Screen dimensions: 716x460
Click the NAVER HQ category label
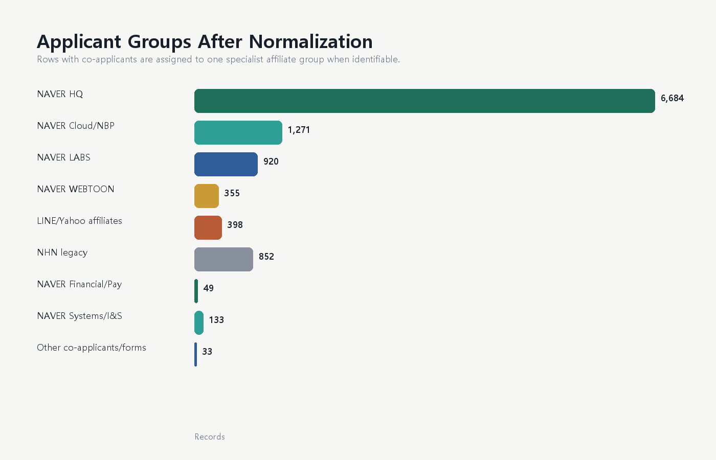[60, 94]
